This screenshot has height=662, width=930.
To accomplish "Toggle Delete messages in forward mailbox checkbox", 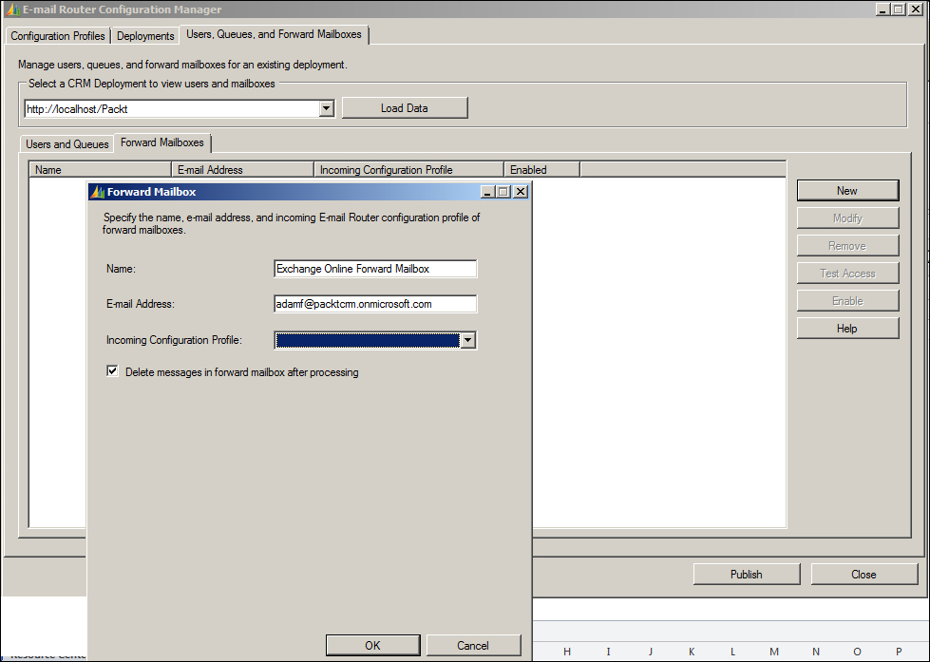I will point(113,371).
